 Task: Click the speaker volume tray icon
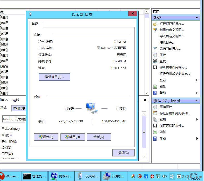coord(165,176)
